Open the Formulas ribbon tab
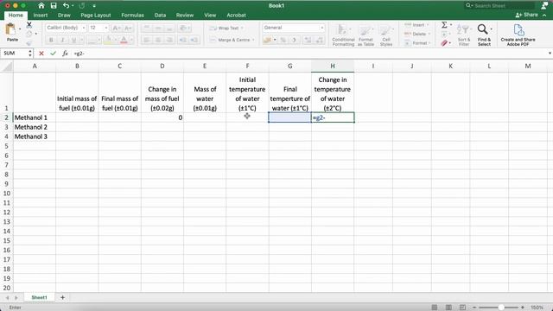553x311 pixels. pos(132,16)
